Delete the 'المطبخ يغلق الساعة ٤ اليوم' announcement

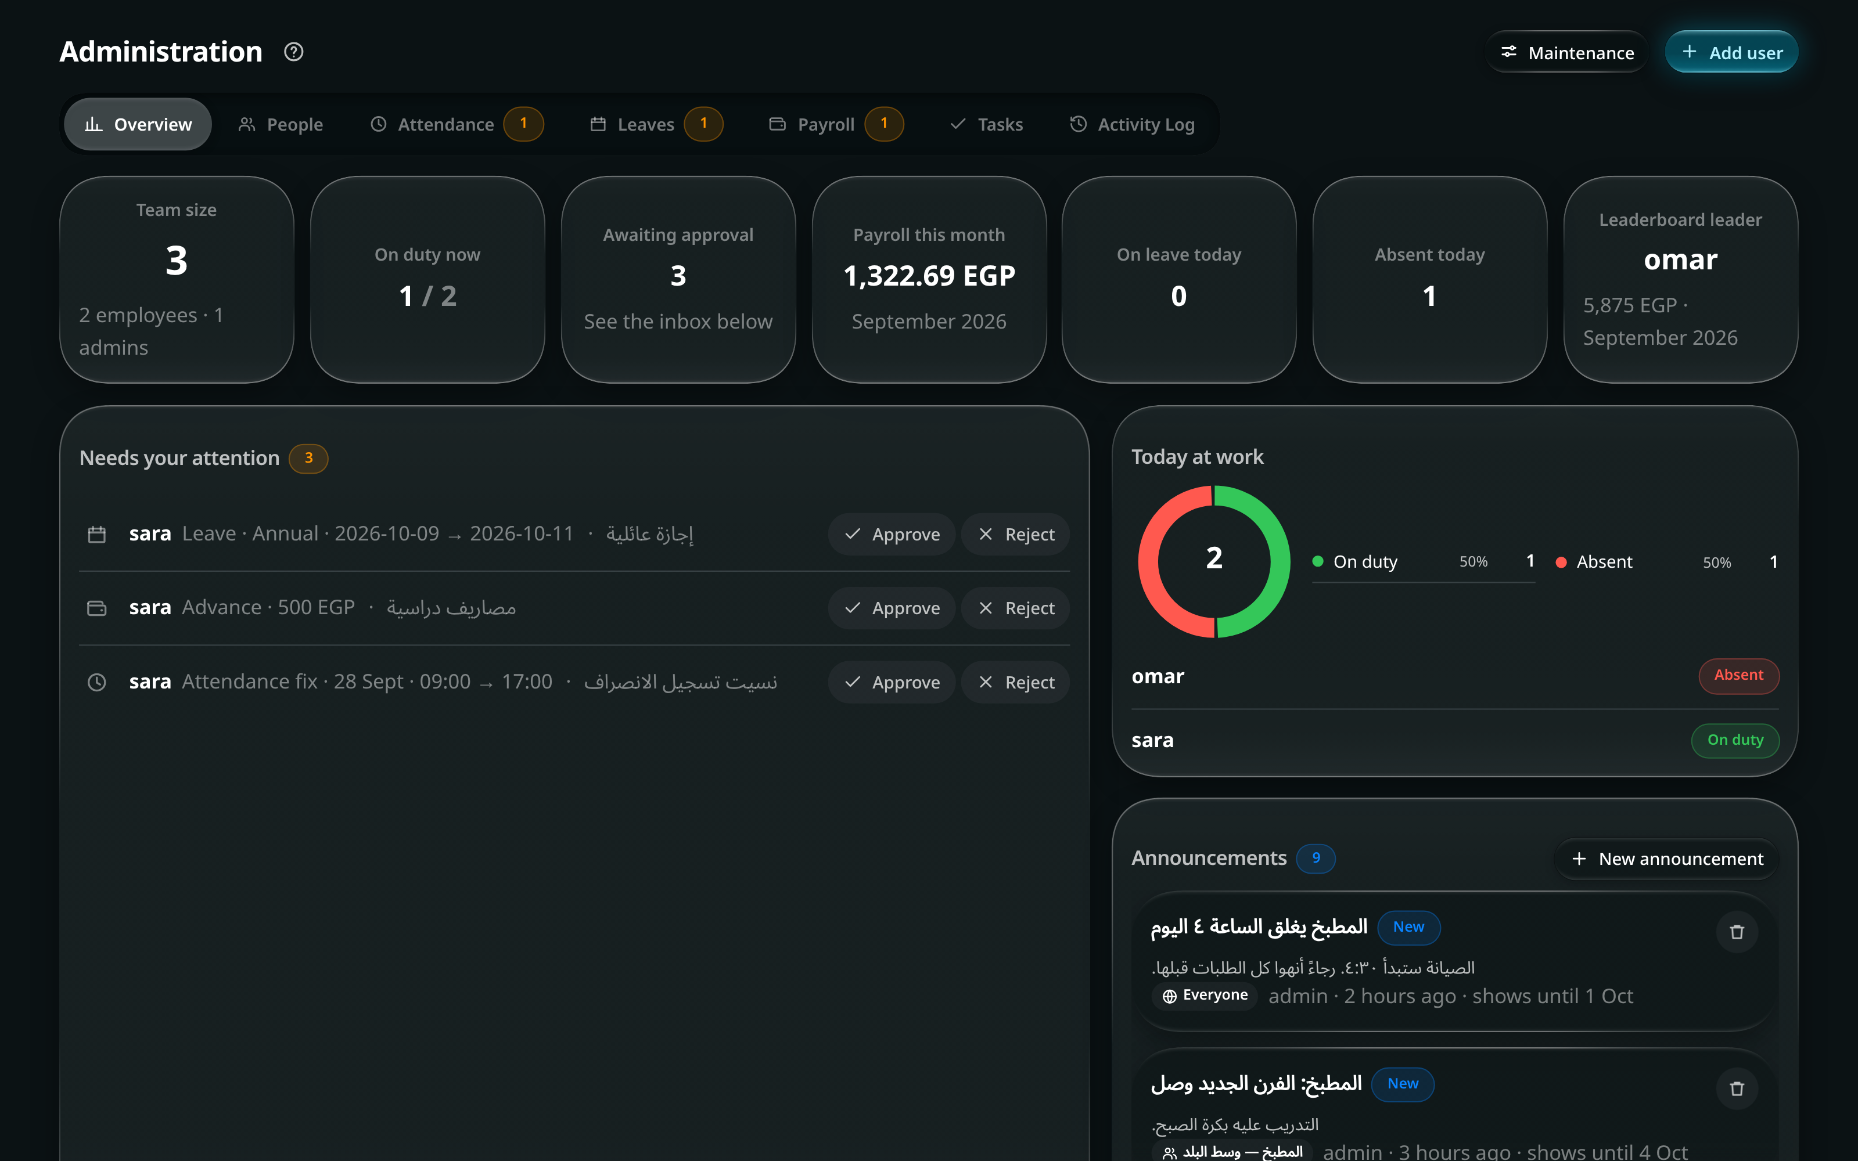point(1737,932)
